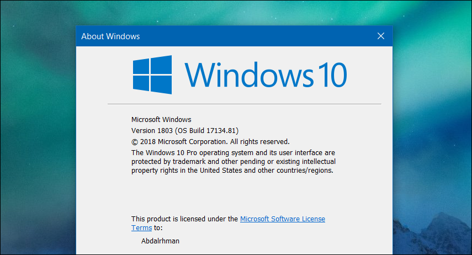Click the 'This product is licensed under the' text
This screenshot has width=472, height=255.
184,219
